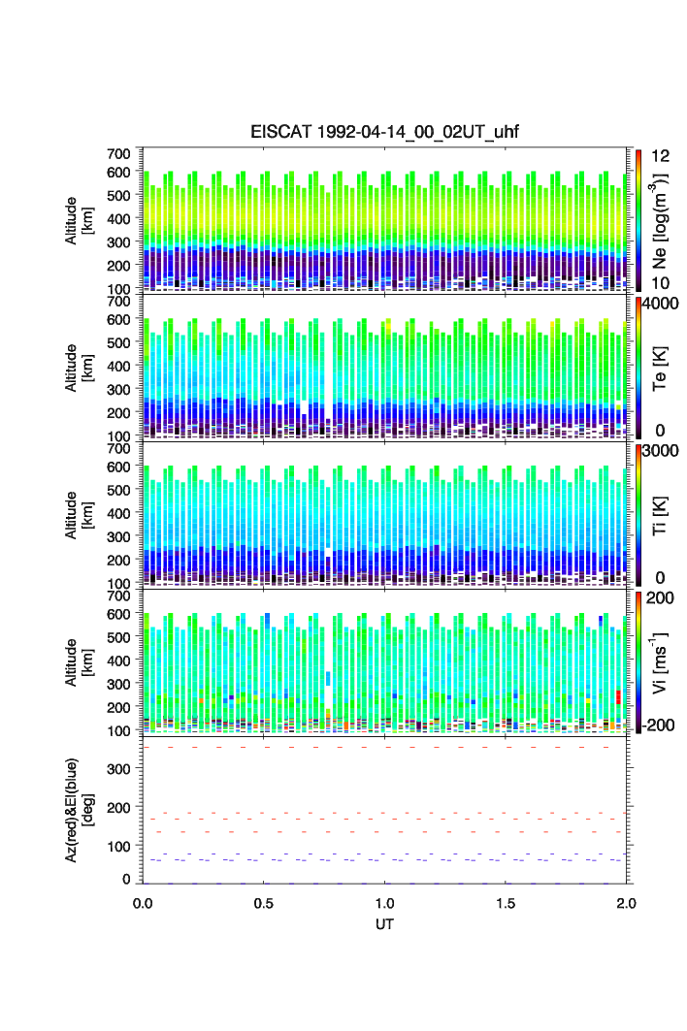The height and width of the screenshot is (1031, 687).
Task: Click the 1.5 tick label on UT axis
Action: point(506,903)
